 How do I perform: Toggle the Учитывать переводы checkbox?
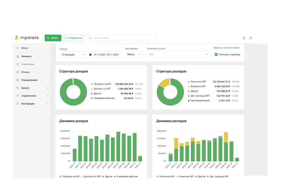216,55
